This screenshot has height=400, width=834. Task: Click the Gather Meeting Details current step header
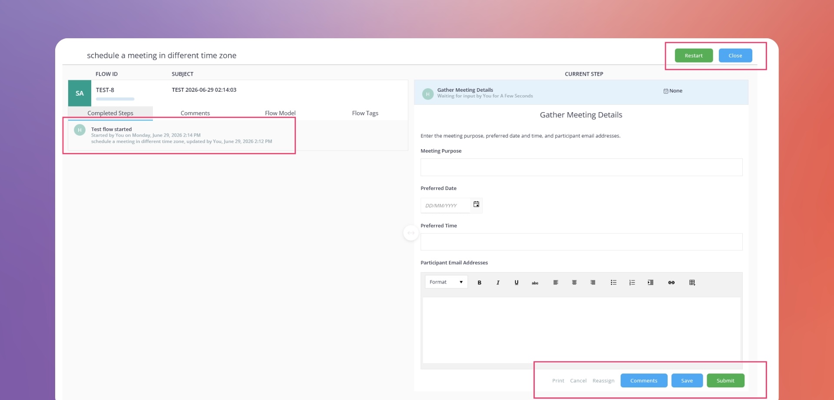point(581,93)
